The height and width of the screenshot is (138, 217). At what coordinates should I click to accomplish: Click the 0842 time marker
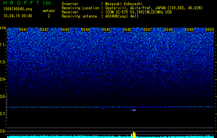click(x=44, y=30)
